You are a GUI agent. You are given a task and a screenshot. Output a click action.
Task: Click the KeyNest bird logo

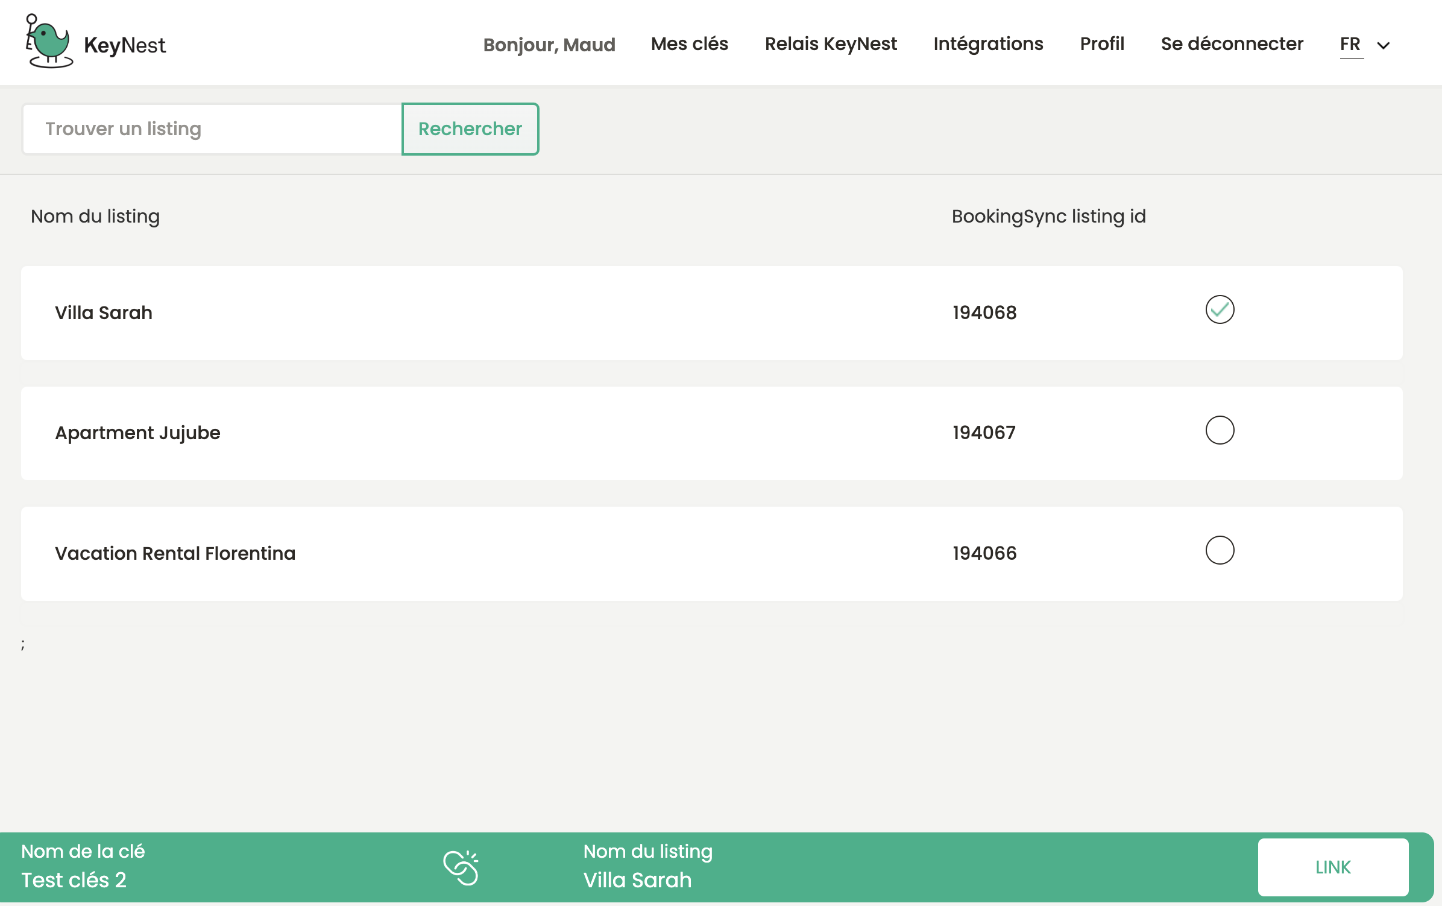48,42
